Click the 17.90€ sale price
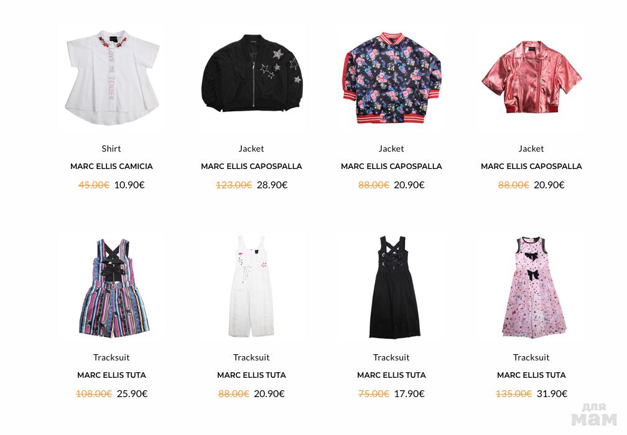 coord(409,394)
